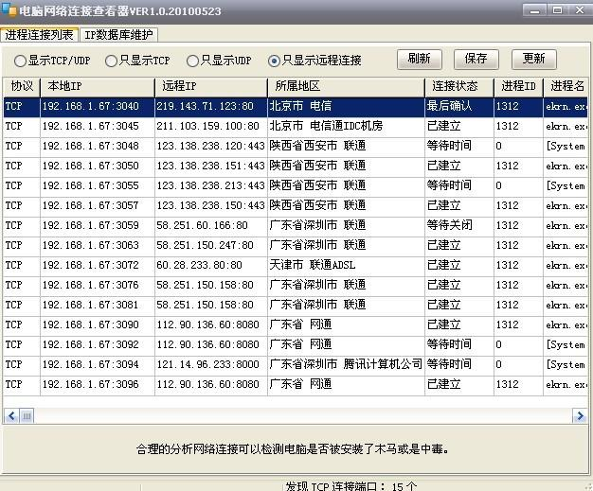
Task: Click the application icon in title bar
Action: click(x=9, y=9)
